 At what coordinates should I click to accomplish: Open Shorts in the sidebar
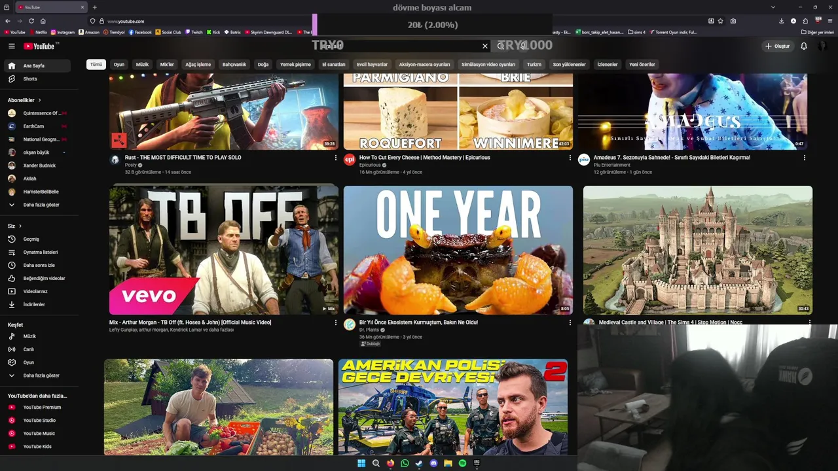[x=37, y=78]
